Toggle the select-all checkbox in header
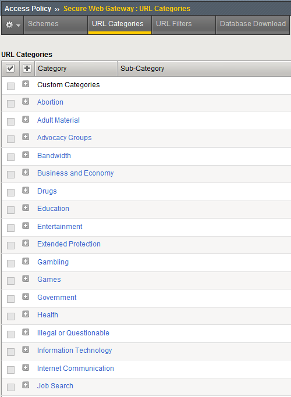 (x=10, y=69)
